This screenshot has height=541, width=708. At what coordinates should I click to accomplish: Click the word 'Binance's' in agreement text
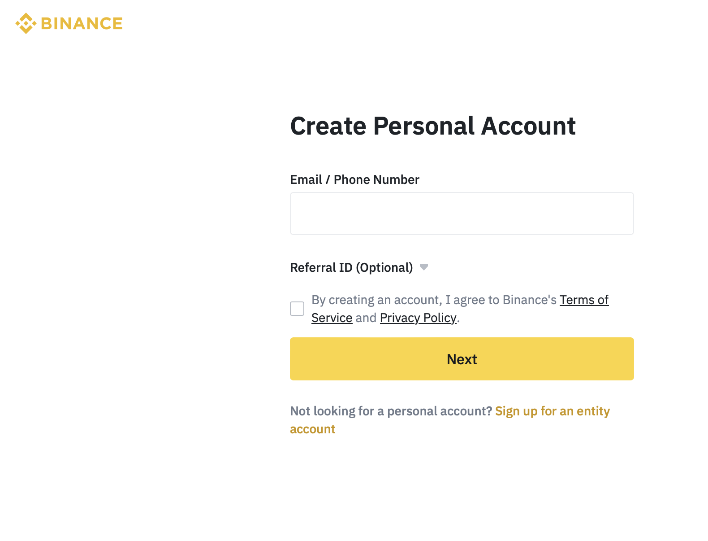pos(530,300)
